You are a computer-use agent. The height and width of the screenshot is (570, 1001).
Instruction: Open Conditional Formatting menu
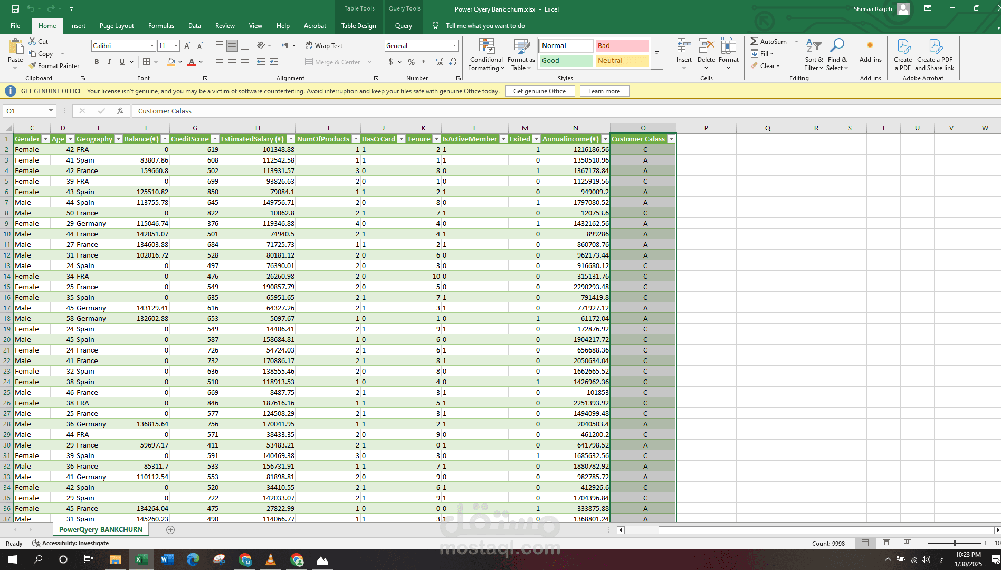tap(486, 55)
